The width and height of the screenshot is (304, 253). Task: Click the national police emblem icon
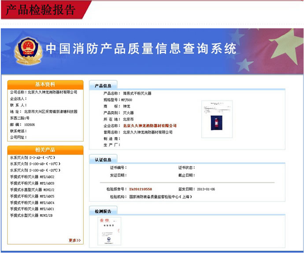[x=24, y=50]
